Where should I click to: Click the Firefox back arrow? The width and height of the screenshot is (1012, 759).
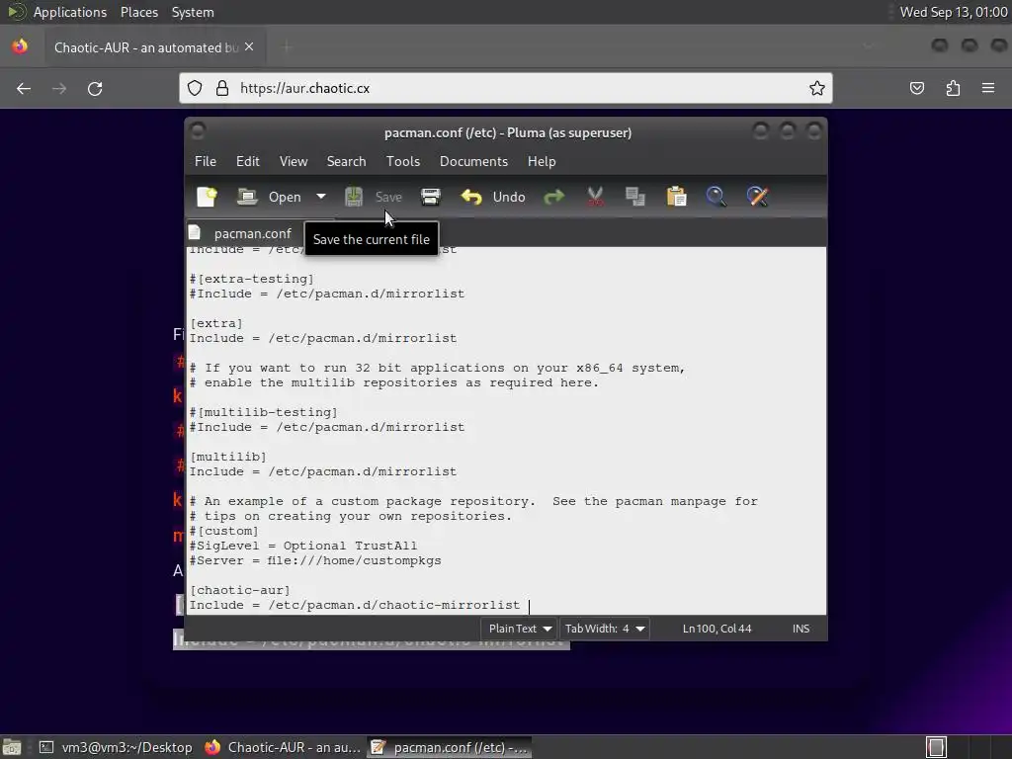(x=24, y=88)
